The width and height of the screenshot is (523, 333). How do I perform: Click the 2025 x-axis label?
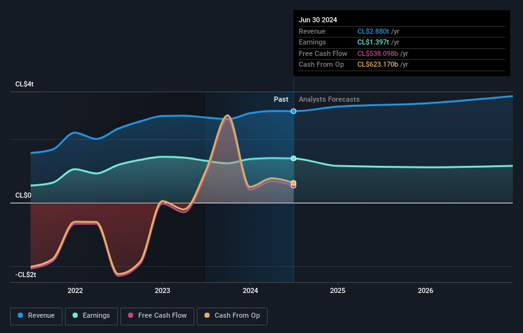(x=338, y=290)
